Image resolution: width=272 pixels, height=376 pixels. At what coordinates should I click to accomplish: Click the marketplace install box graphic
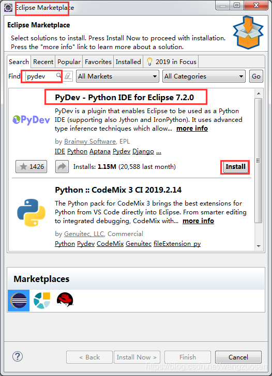(x=248, y=33)
